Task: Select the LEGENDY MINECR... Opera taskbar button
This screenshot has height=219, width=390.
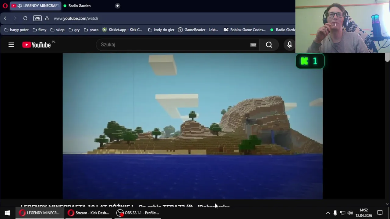Action: pos(40,213)
